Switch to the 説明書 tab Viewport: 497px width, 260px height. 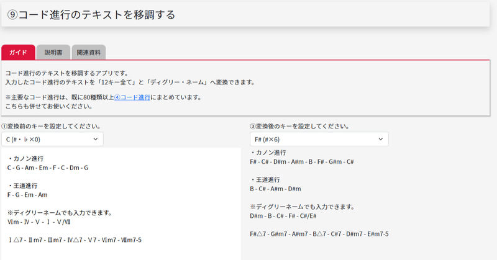pyautogui.click(x=53, y=52)
